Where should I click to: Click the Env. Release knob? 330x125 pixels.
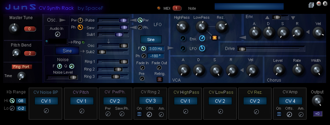(x=297, y=33)
